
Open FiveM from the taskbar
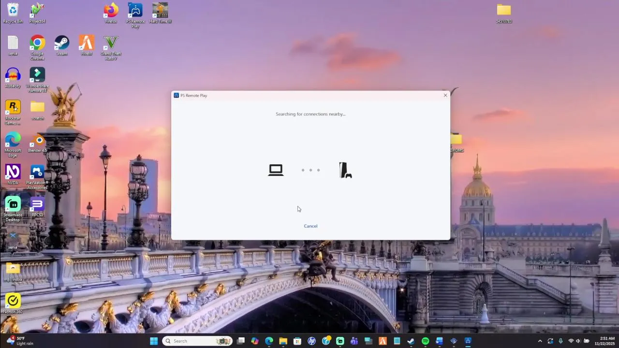(x=383, y=341)
